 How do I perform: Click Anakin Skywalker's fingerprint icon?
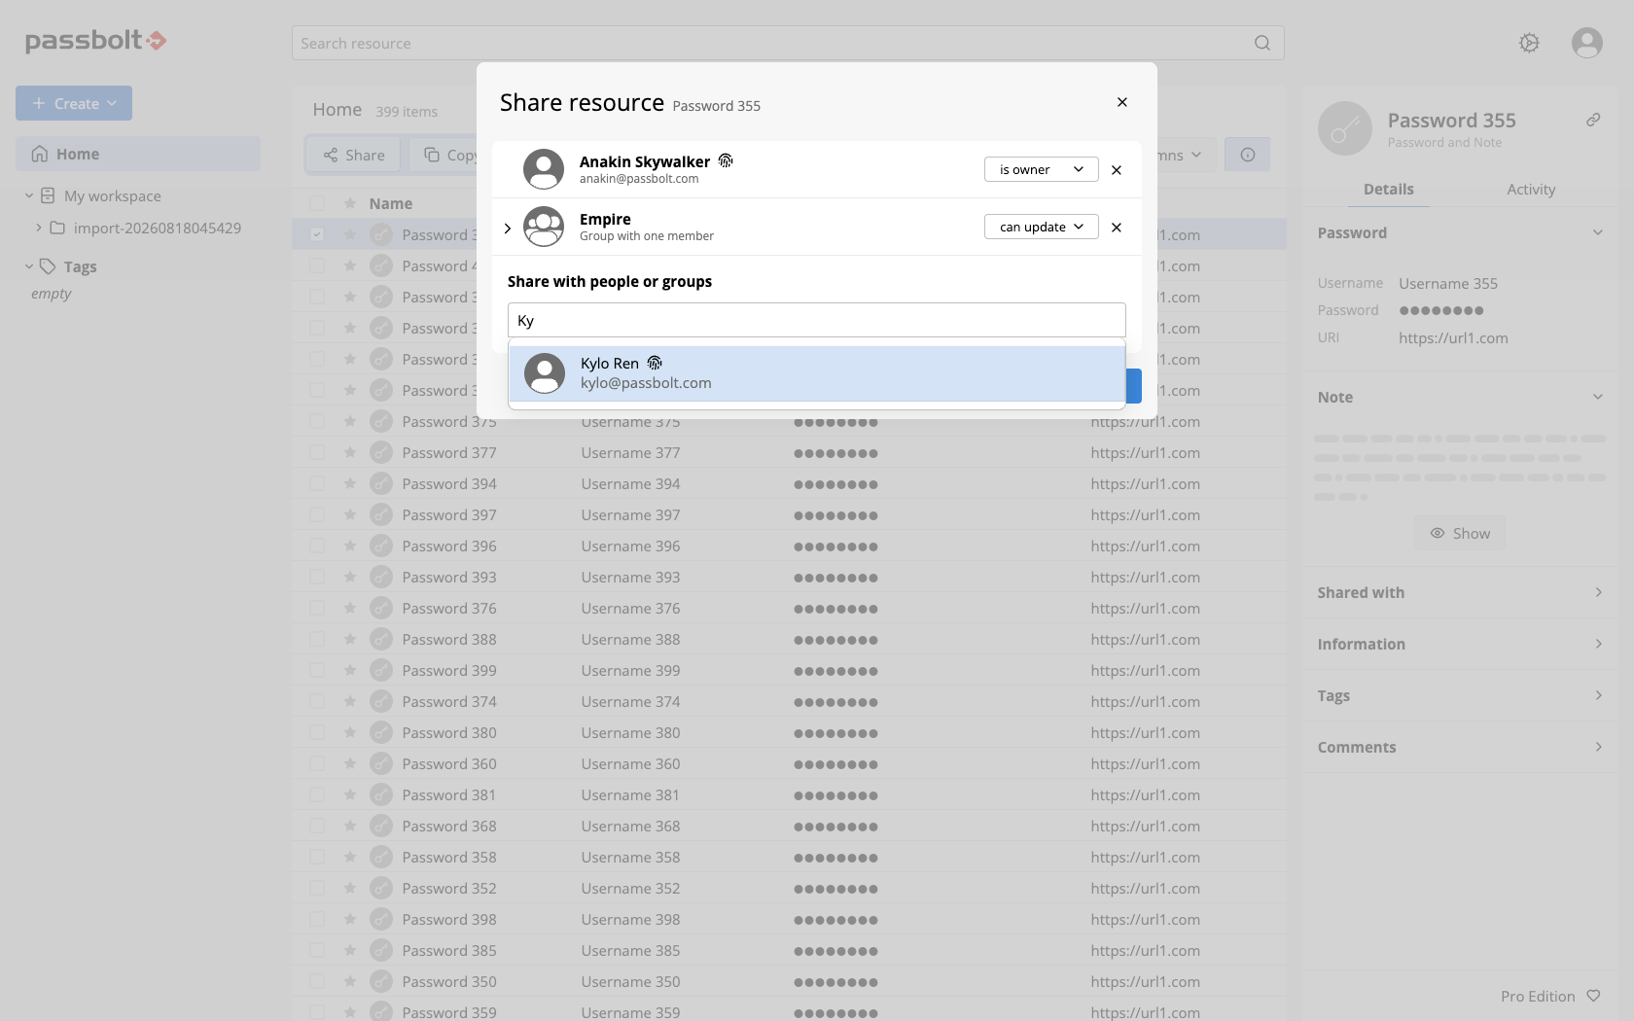[726, 161]
